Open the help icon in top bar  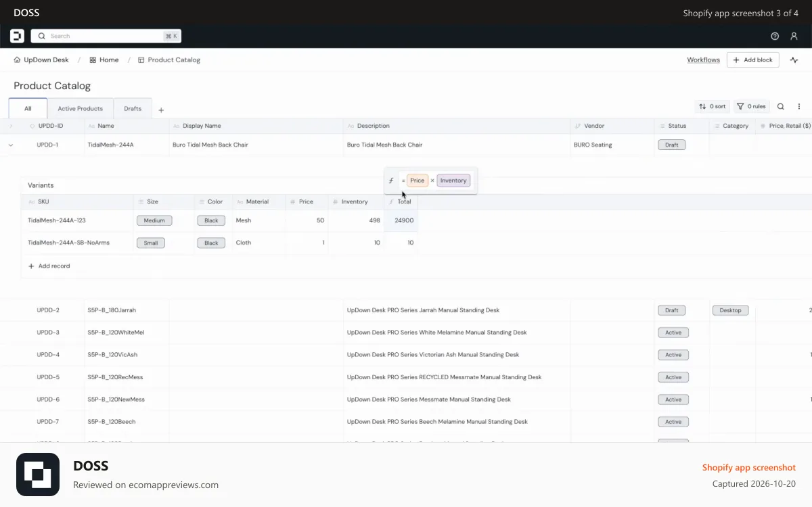775,36
